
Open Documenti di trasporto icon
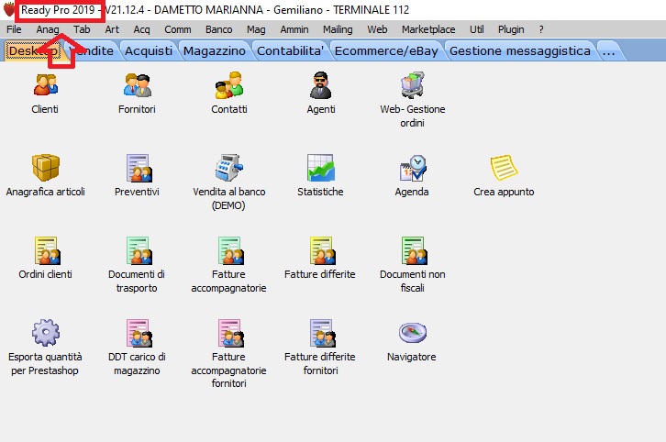pos(139,250)
